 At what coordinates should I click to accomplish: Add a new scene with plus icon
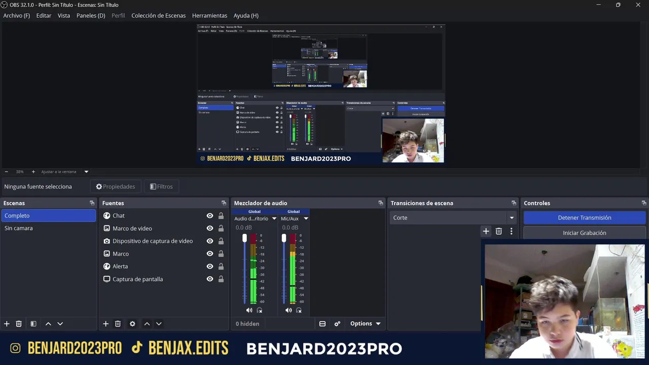[7, 323]
